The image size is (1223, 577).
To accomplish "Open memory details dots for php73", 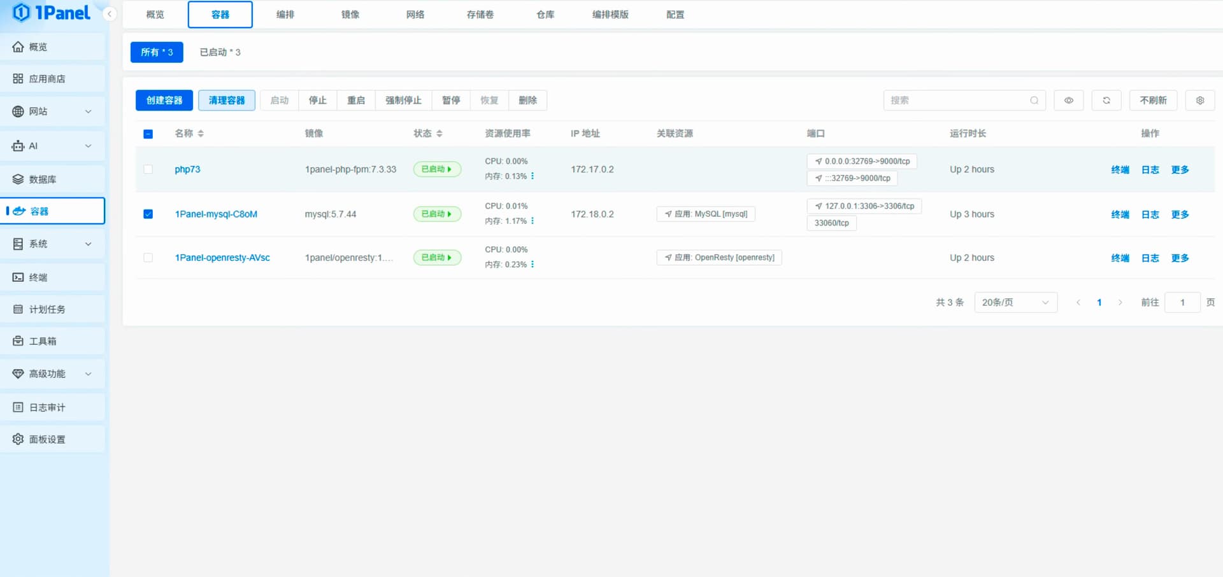I will (x=533, y=176).
